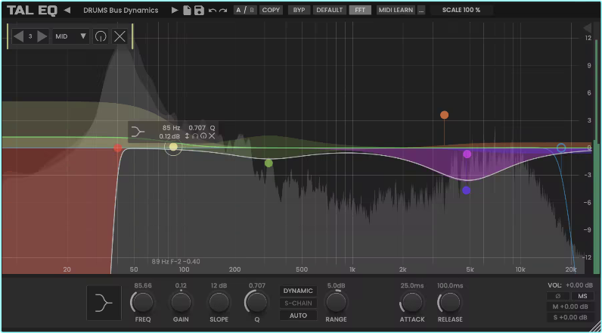Go to the previous preset arrow
Screen dimensions: 602x333
[67, 11]
